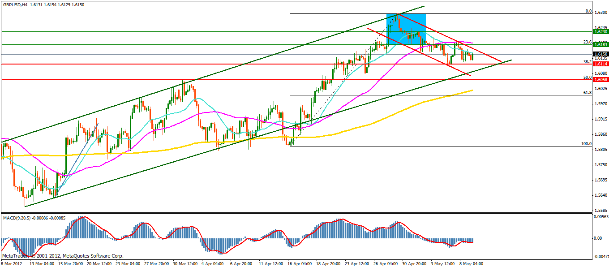Select the red 1.6114 price level tag
Viewport: 609px width, 267px height.
(600, 64)
